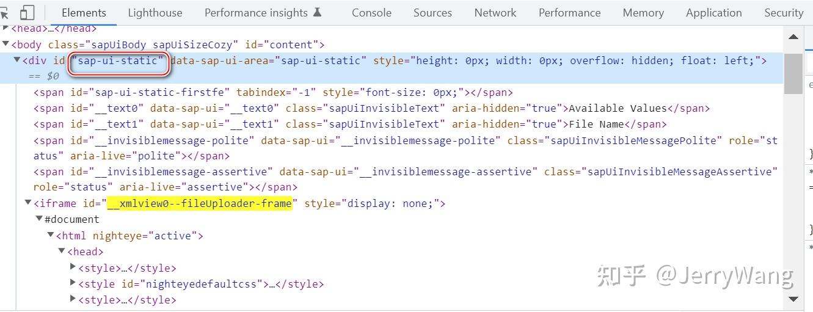Collapse the body sapUiBody node

(6, 44)
